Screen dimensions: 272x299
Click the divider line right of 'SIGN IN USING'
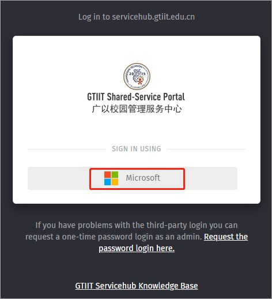[x=206, y=149]
